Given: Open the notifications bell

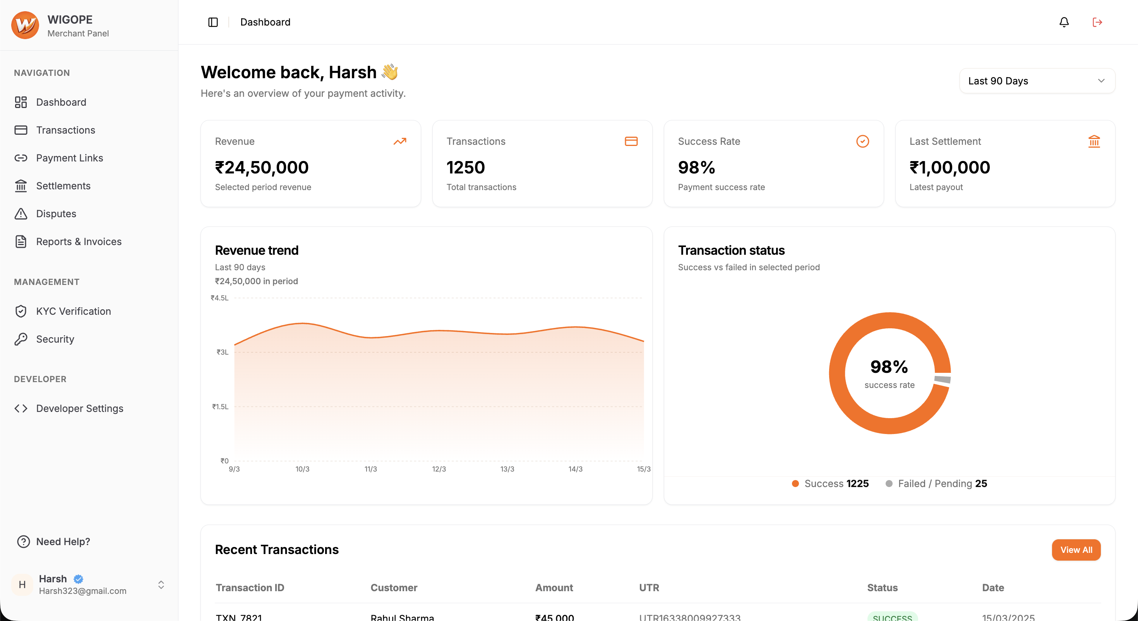Looking at the screenshot, I should coord(1064,22).
